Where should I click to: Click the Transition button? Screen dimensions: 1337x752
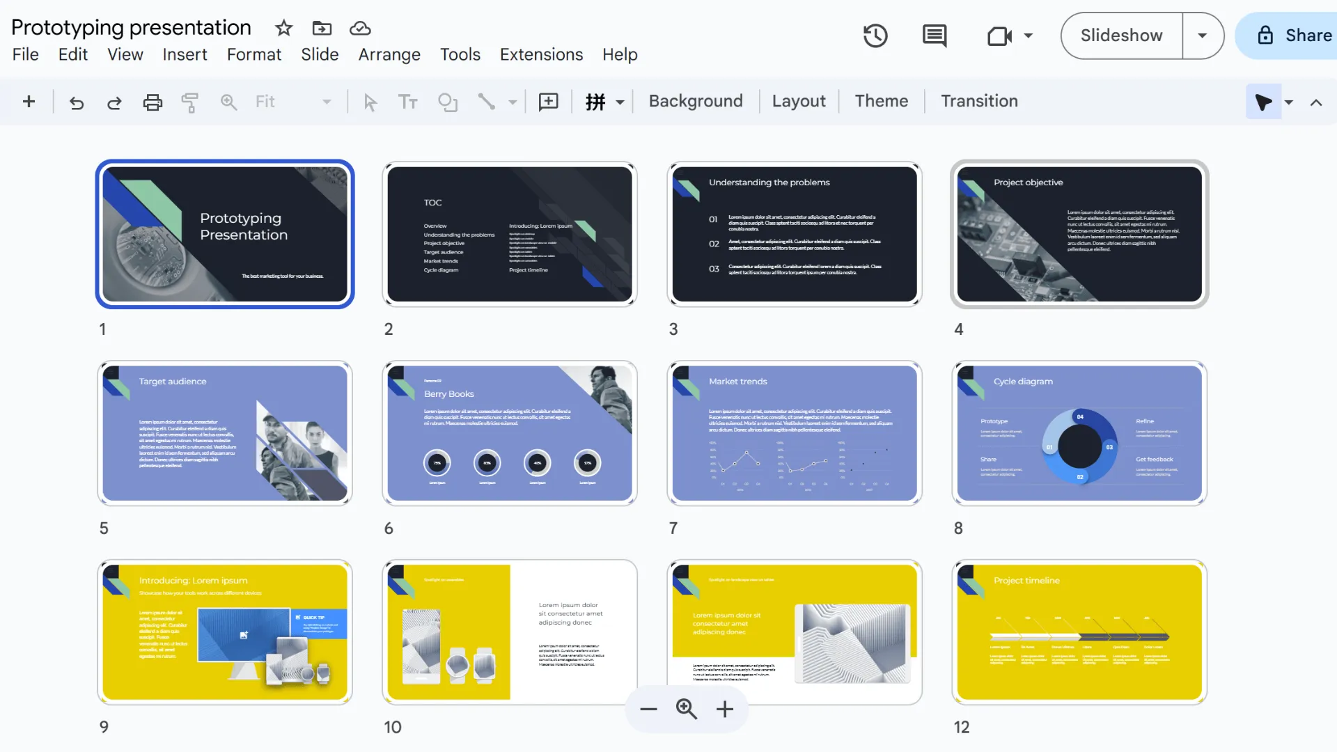(x=979, y=102)
